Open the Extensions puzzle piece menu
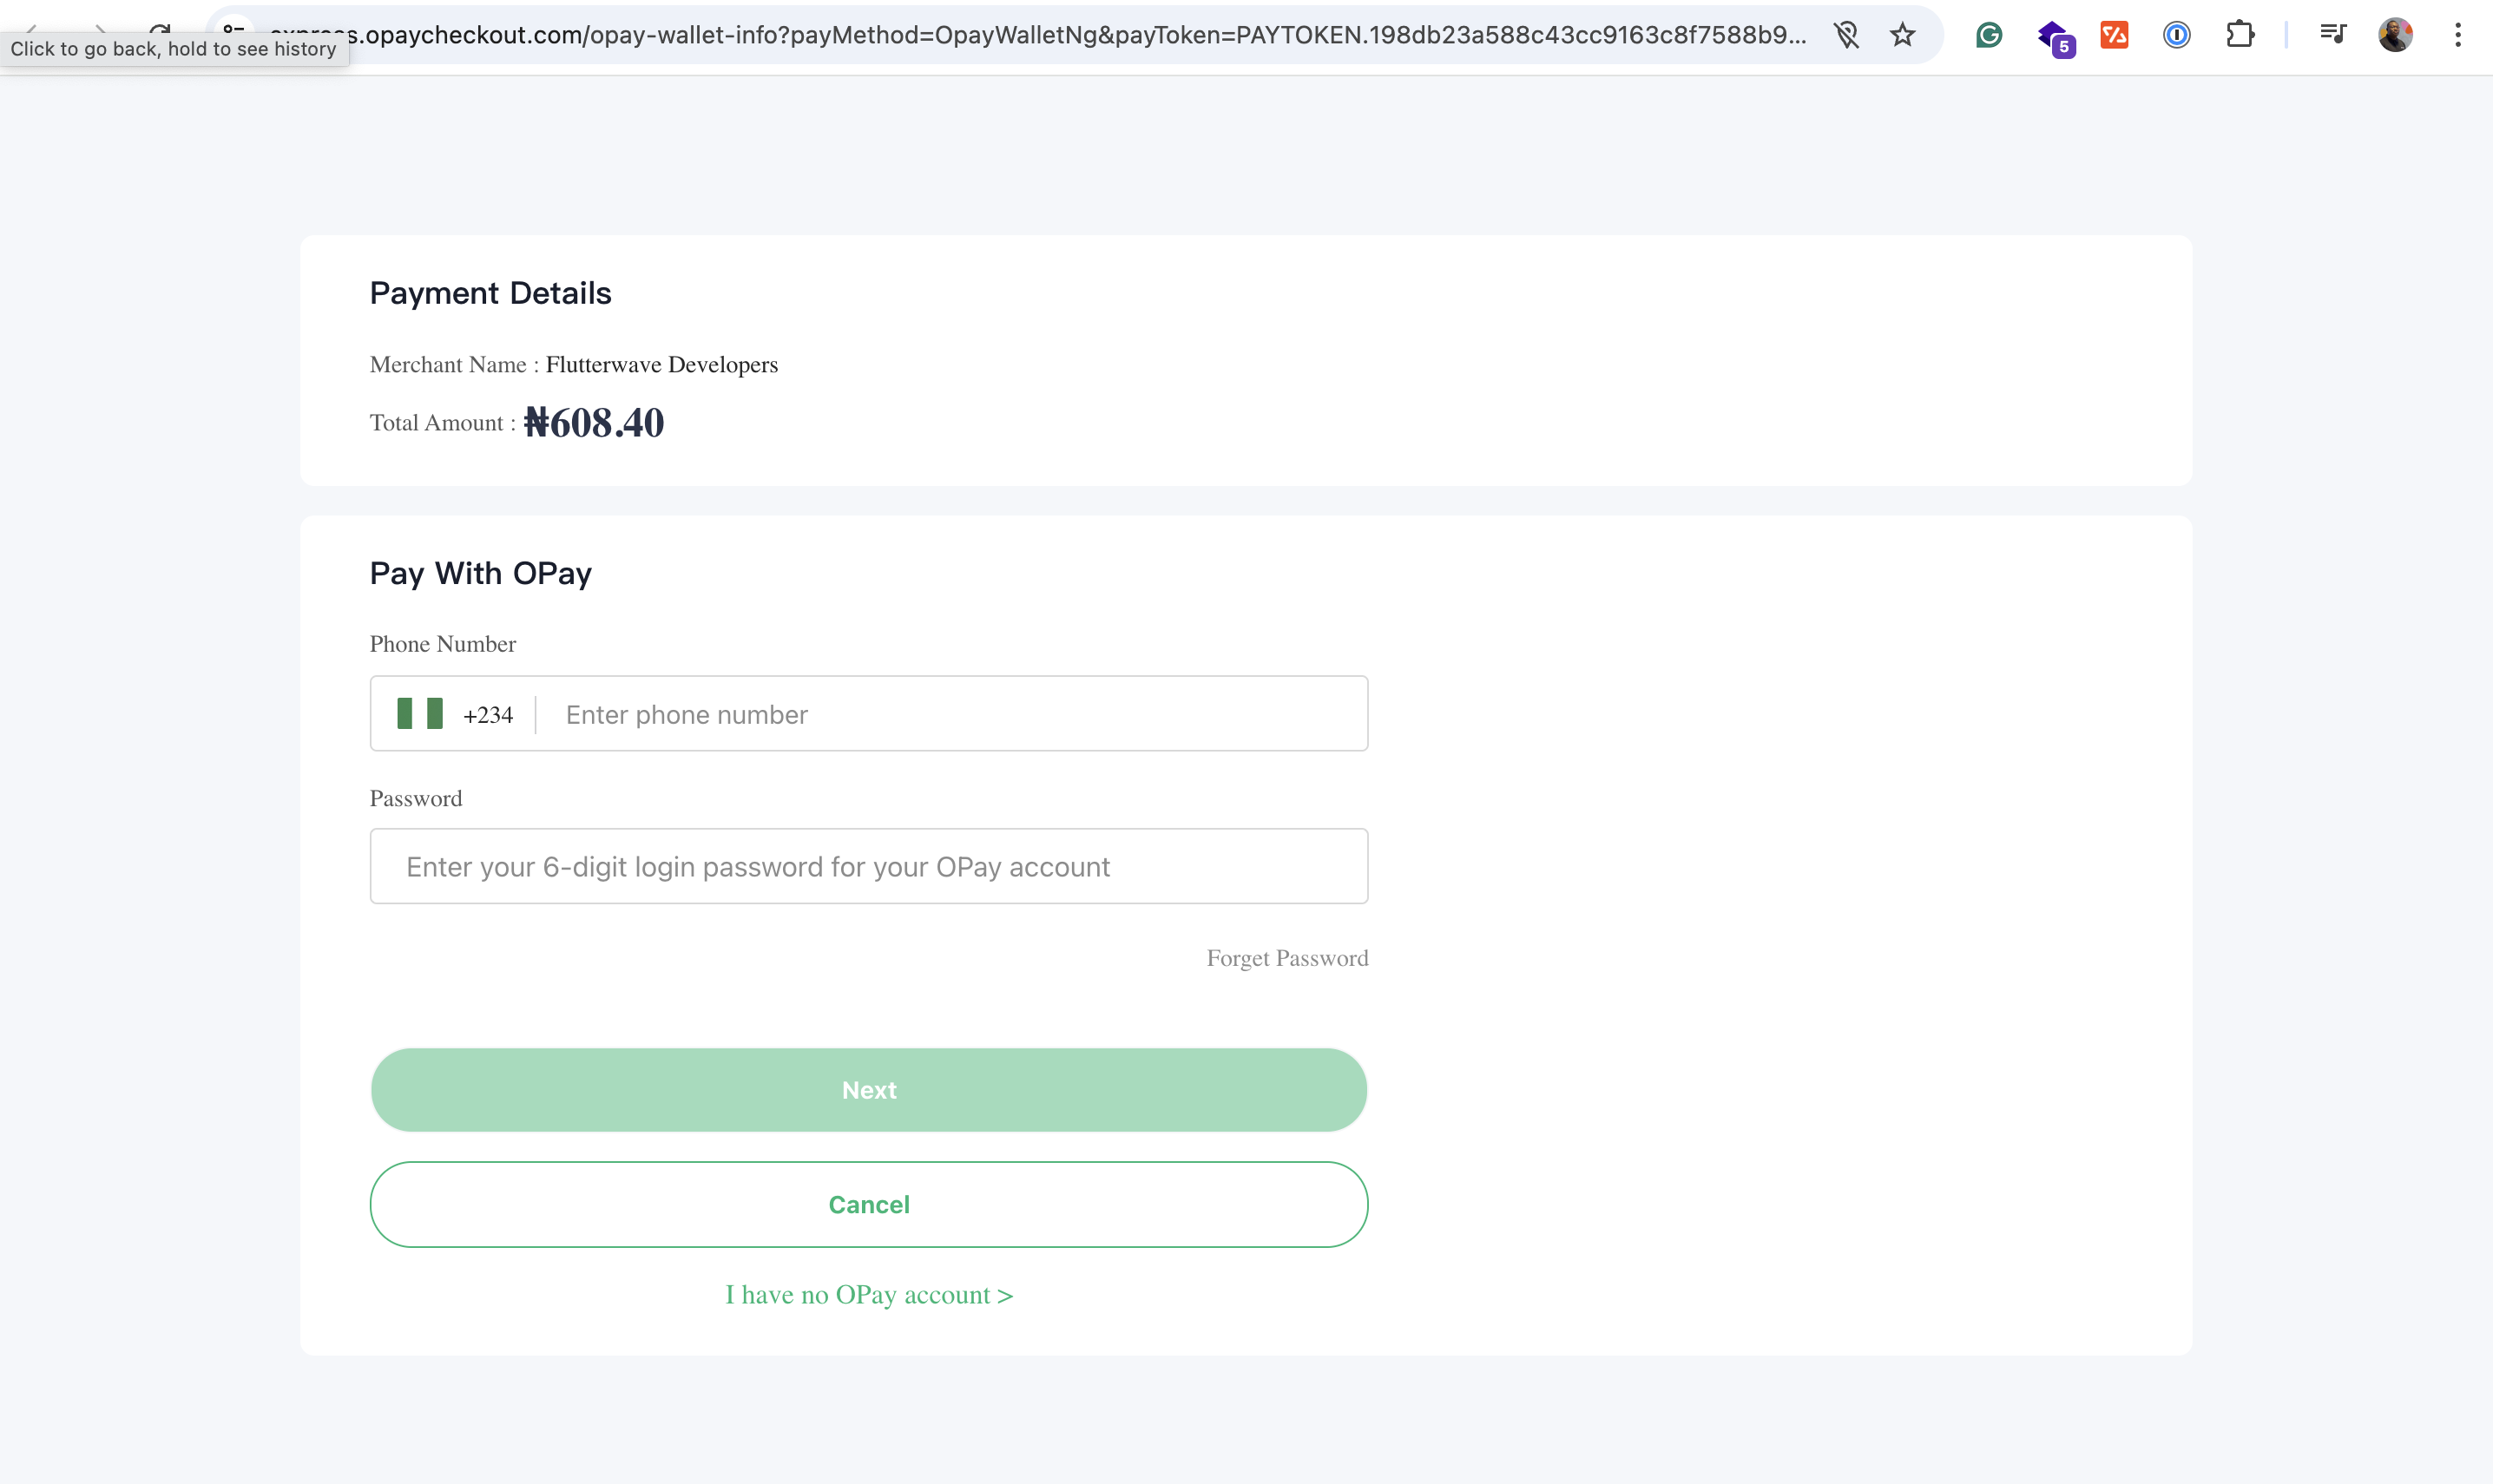The height and width of the screenshot is (1484, 2493). pyautogui.click(x=2240, y=35)
